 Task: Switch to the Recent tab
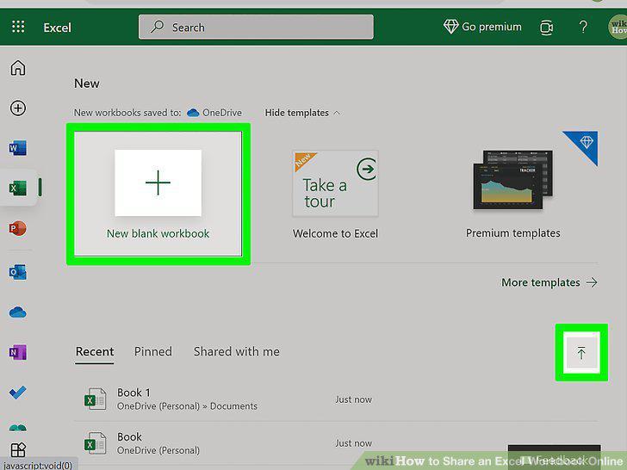click(x=95, y=352)
